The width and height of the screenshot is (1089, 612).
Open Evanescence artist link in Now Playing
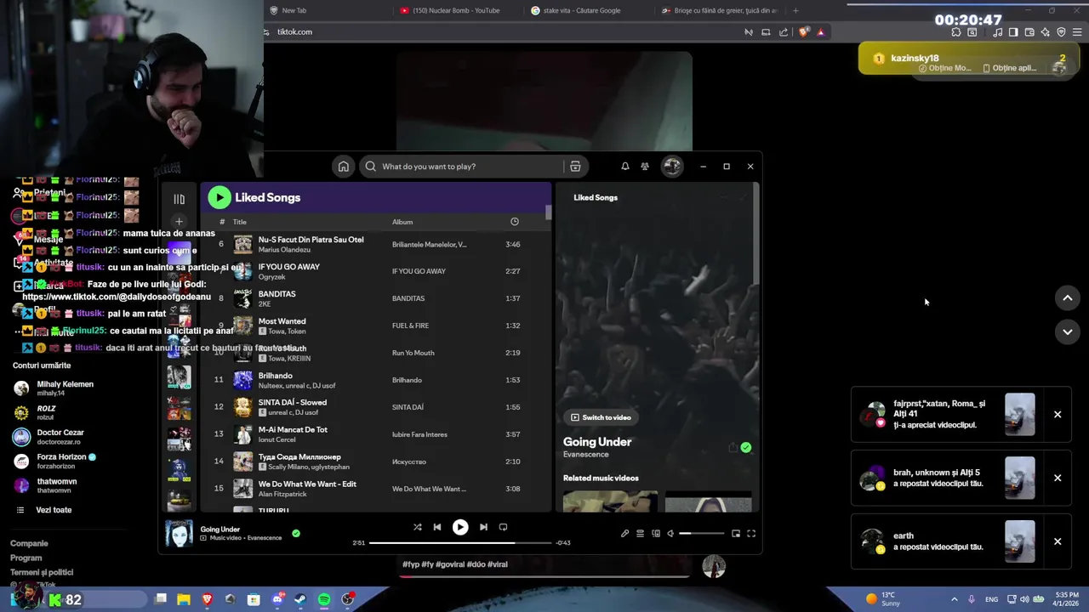tap(585, 455)
